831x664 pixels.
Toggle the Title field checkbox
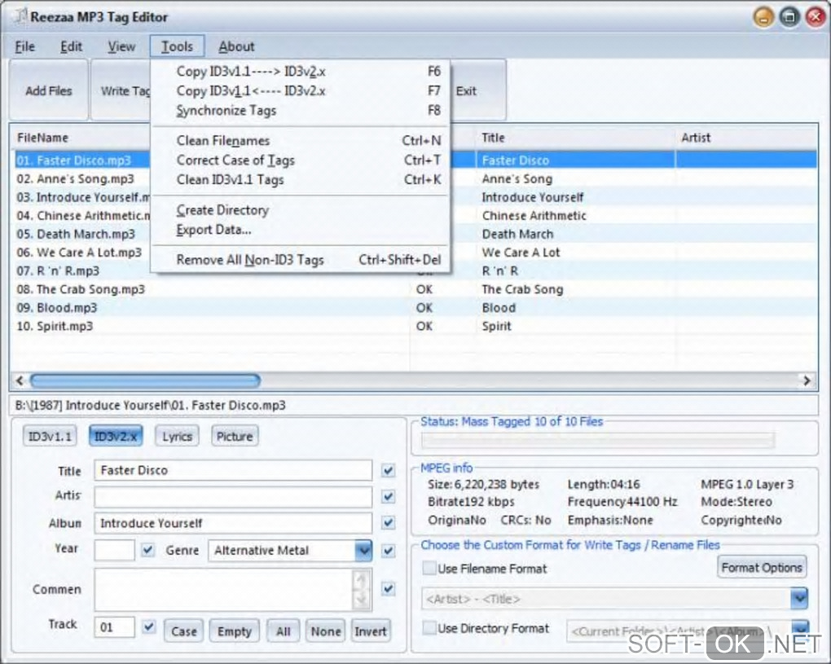(389, 471)
